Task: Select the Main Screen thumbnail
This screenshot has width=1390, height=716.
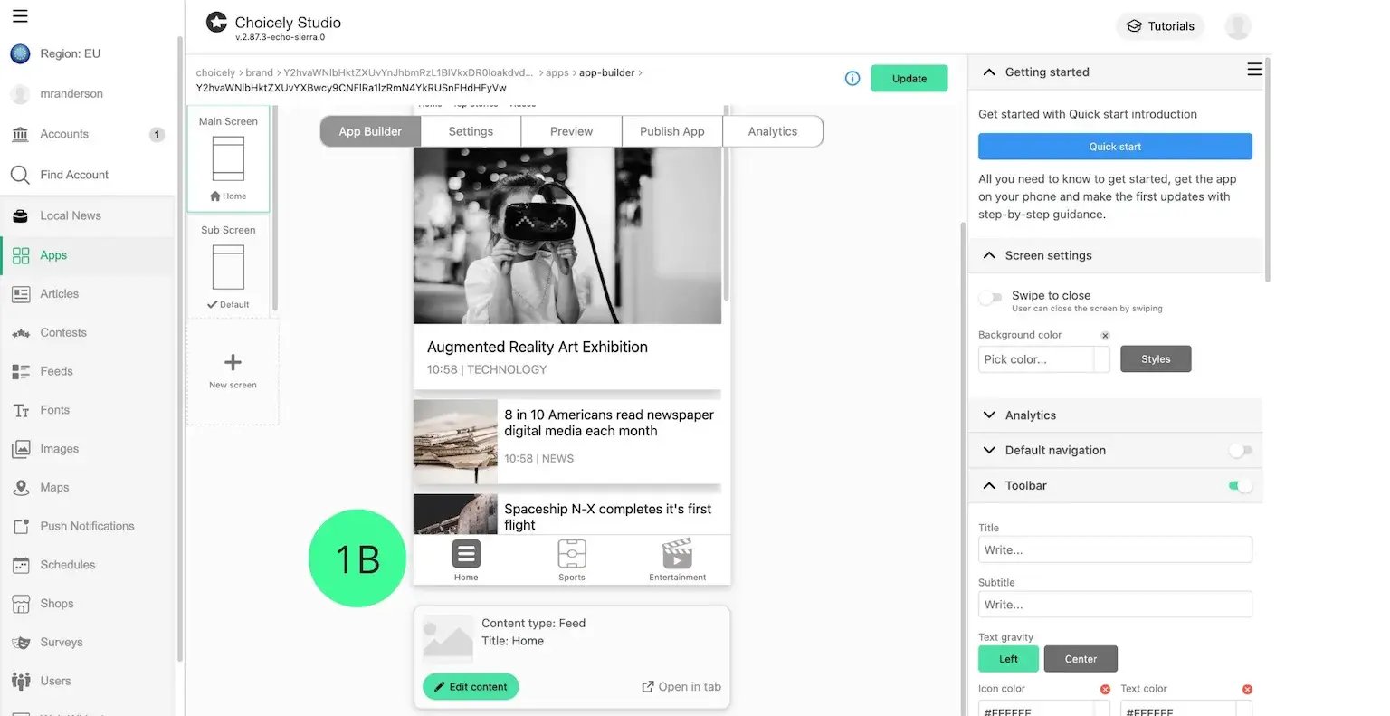Action: click(x=228, y=159)
